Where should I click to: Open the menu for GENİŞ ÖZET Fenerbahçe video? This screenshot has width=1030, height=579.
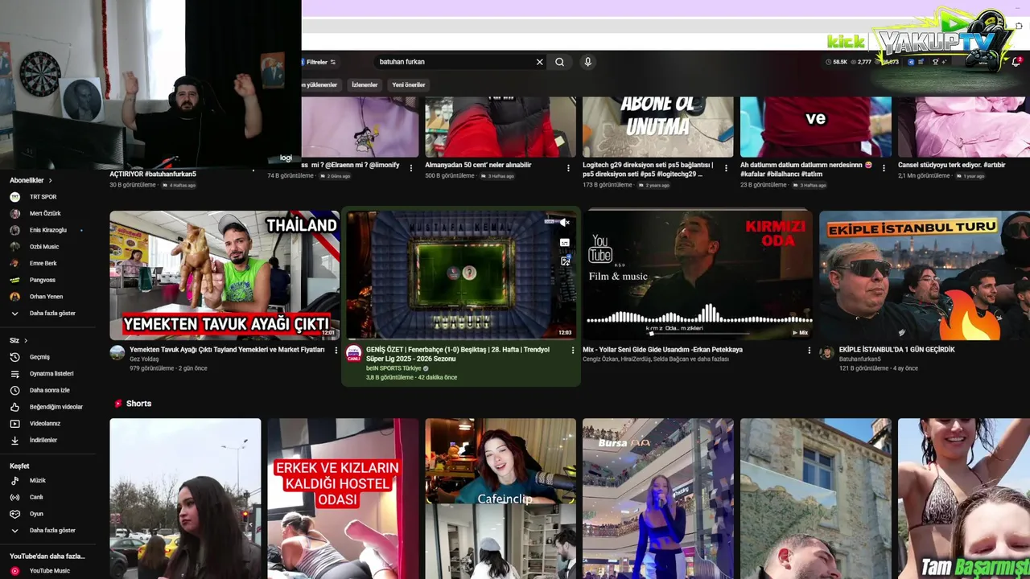573,351
